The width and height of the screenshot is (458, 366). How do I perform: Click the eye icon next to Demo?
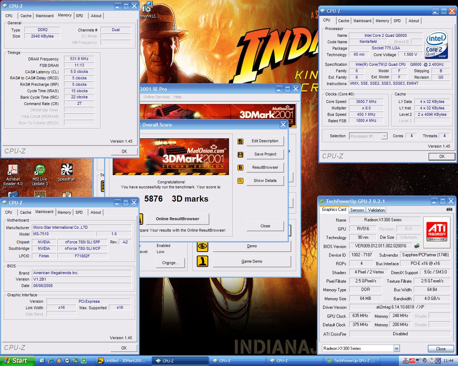point(203,246)
